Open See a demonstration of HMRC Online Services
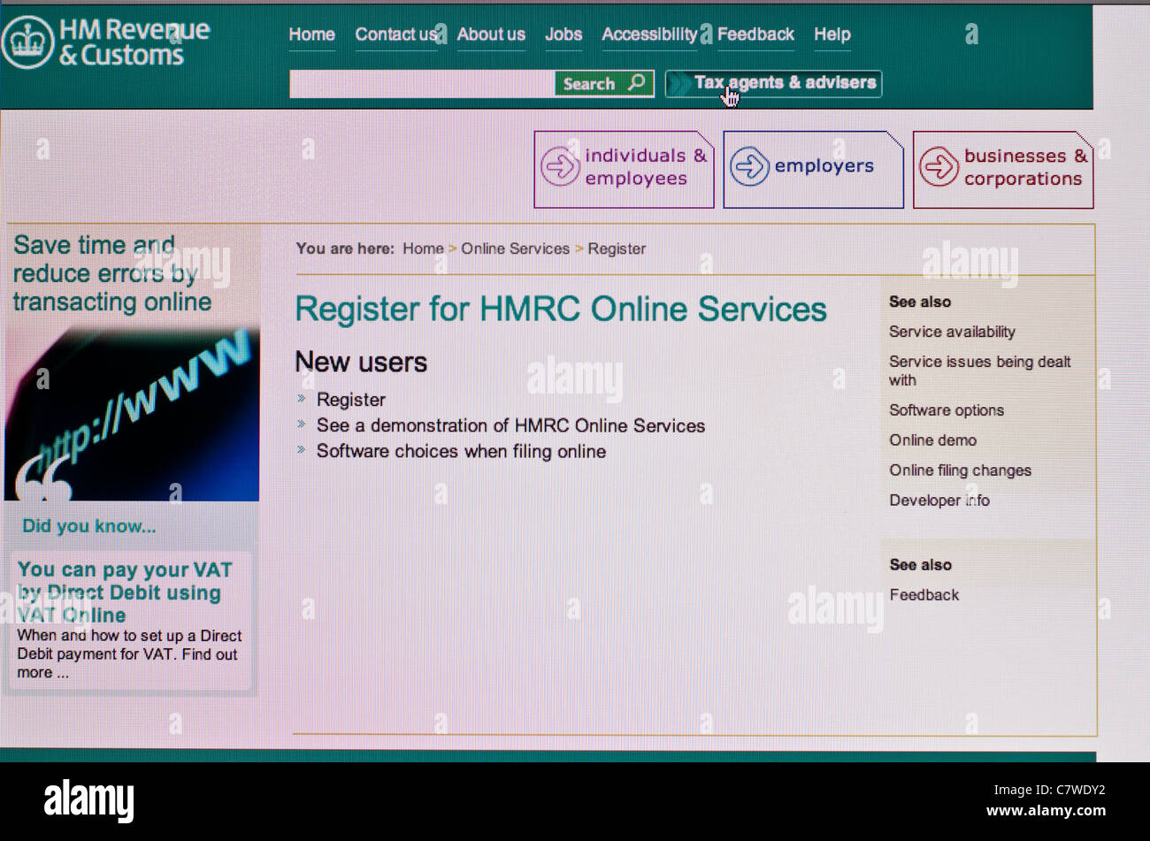1150x841 pixels. (x=511, y=425)
